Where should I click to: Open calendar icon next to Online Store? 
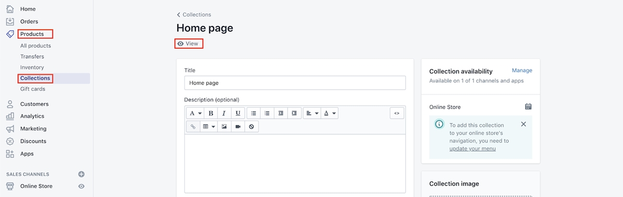[528, 107]
